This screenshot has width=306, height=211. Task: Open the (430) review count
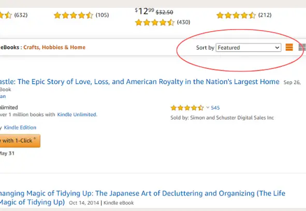tap(183, 22)
